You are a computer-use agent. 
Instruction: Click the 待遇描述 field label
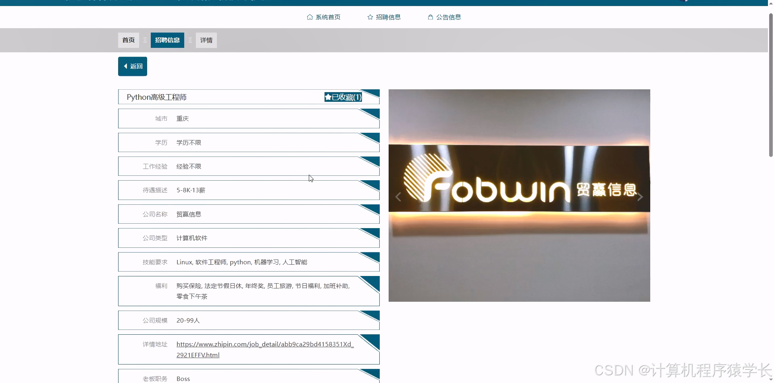tap(155, 190)
